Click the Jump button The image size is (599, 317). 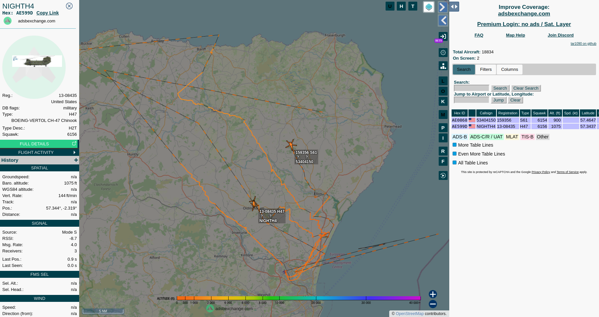(x=498, y=100)
